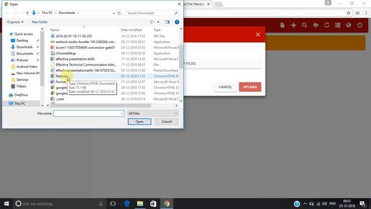
Task: Click the Open button in the file dialog
Action: (x=139, y=121)
